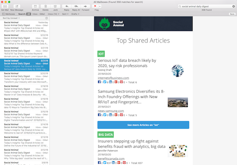237x165 pixels.
Task: Click author name Sooraj Shah
Action: [x=105, y=70]
